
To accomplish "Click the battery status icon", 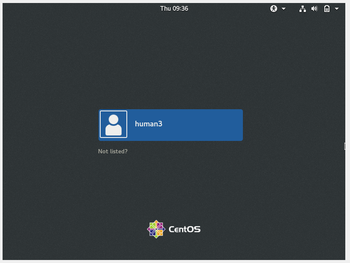I will tap(327, 9).
